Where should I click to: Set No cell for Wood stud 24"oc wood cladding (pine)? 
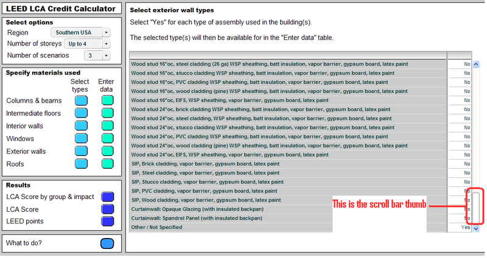point(460,146)
